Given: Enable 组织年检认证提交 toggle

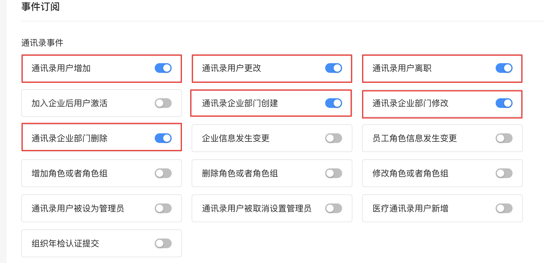Looking at the screenshot, I should pos(163,243).
